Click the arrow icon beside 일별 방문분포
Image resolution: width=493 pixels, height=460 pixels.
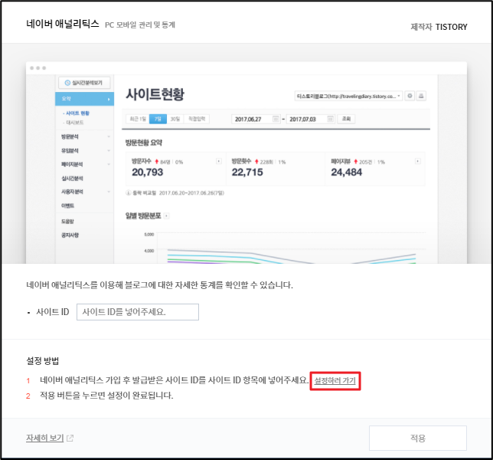167,216
